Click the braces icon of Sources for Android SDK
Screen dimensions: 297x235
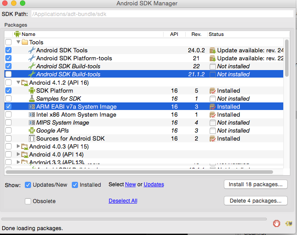[x=32, y=138]
